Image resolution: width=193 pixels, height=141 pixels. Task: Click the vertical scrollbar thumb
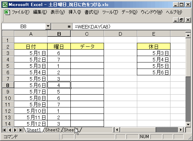coord(188,57)
